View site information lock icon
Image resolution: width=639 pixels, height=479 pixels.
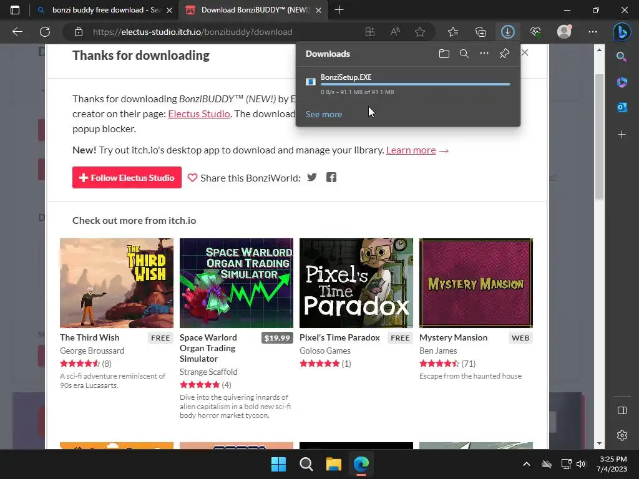[x=79, y=32]
